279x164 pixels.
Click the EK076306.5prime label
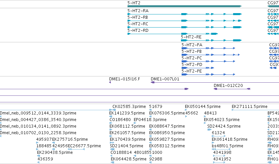pyautogui.click(x=167, y=113)
